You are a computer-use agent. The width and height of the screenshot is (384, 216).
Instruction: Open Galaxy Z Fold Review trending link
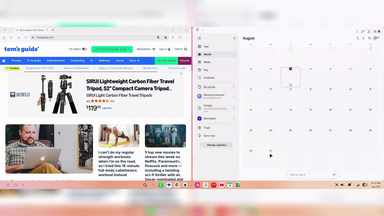pos(76,68)
